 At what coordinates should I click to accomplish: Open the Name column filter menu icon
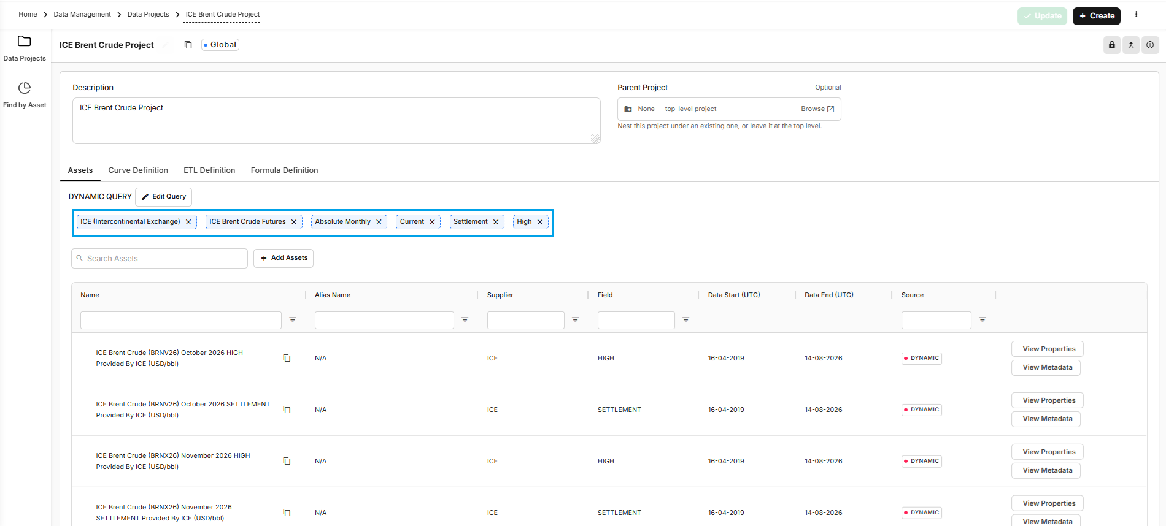click(293, 320)
